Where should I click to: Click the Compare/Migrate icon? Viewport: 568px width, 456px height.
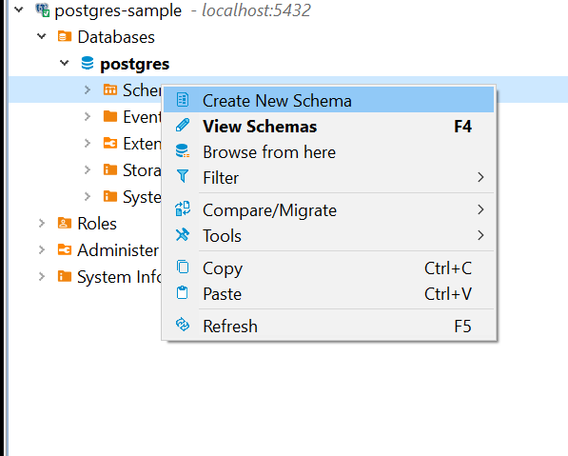[x=183, y=208]
